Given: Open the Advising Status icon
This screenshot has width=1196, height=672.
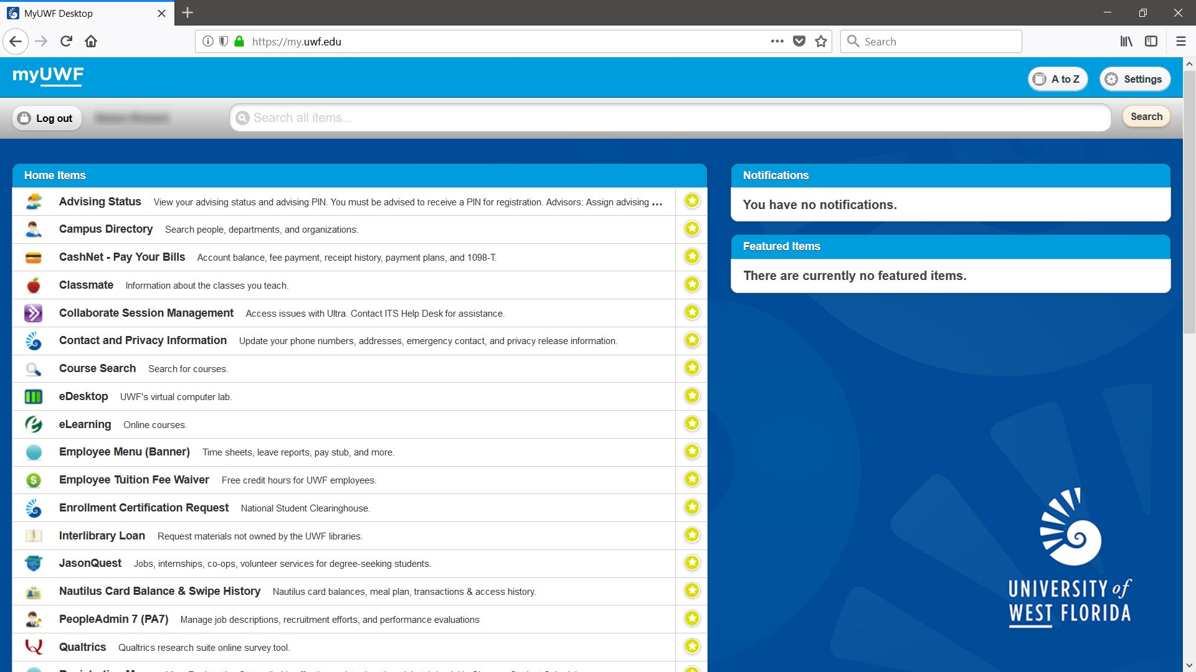Looking at the screenshot, I should [x=34, y=202].
